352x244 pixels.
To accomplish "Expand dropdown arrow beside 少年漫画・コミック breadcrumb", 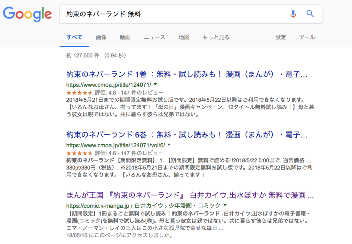I will [x=225, y=205].
